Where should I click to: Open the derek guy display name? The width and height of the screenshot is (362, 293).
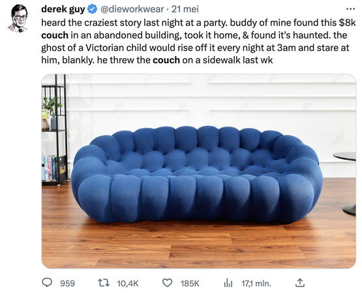point(63,9)
